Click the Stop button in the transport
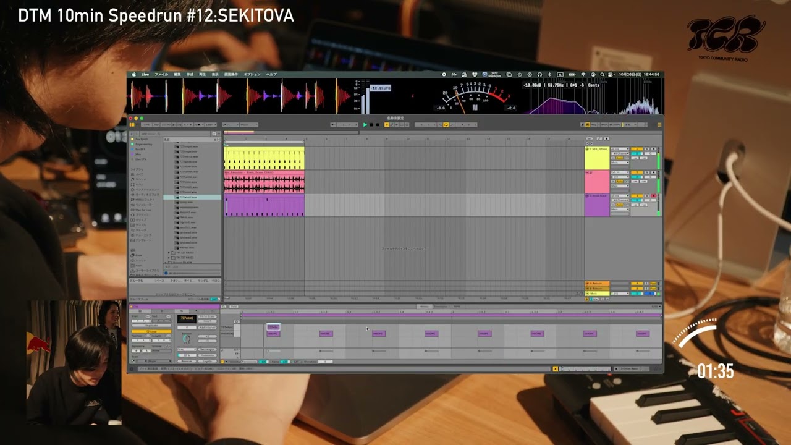The height and width of the screenshot is (445, 791). click(371, 125)
